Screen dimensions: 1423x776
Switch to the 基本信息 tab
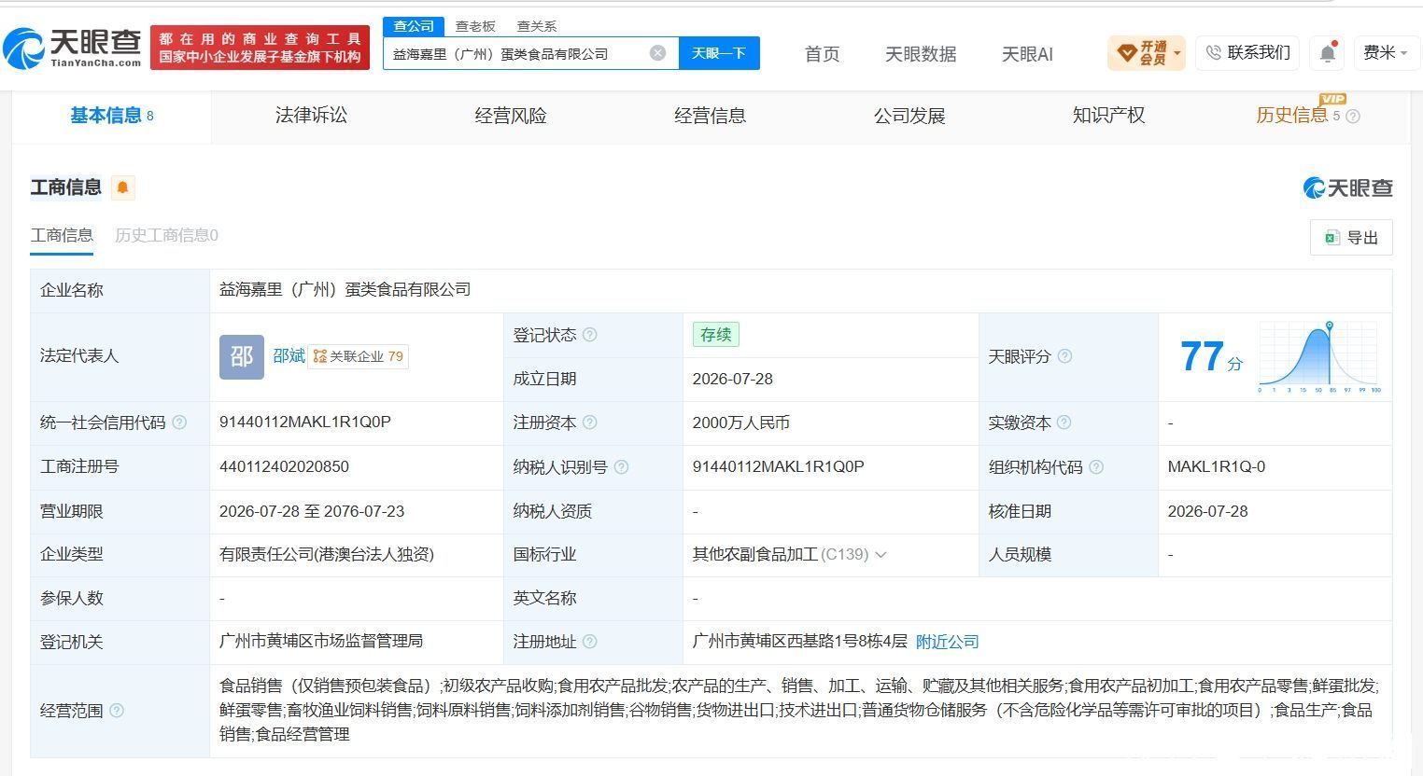[112, 116]
